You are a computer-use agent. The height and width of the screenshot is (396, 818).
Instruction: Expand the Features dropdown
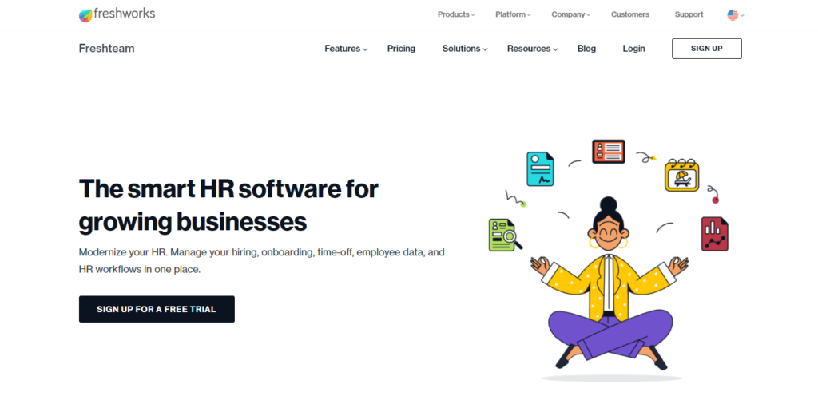point(346,49)
